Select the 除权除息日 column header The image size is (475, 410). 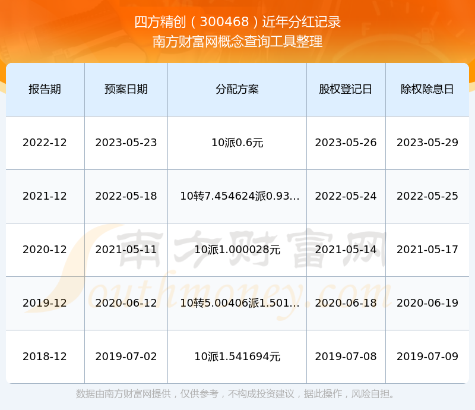[x=427, y=89]
